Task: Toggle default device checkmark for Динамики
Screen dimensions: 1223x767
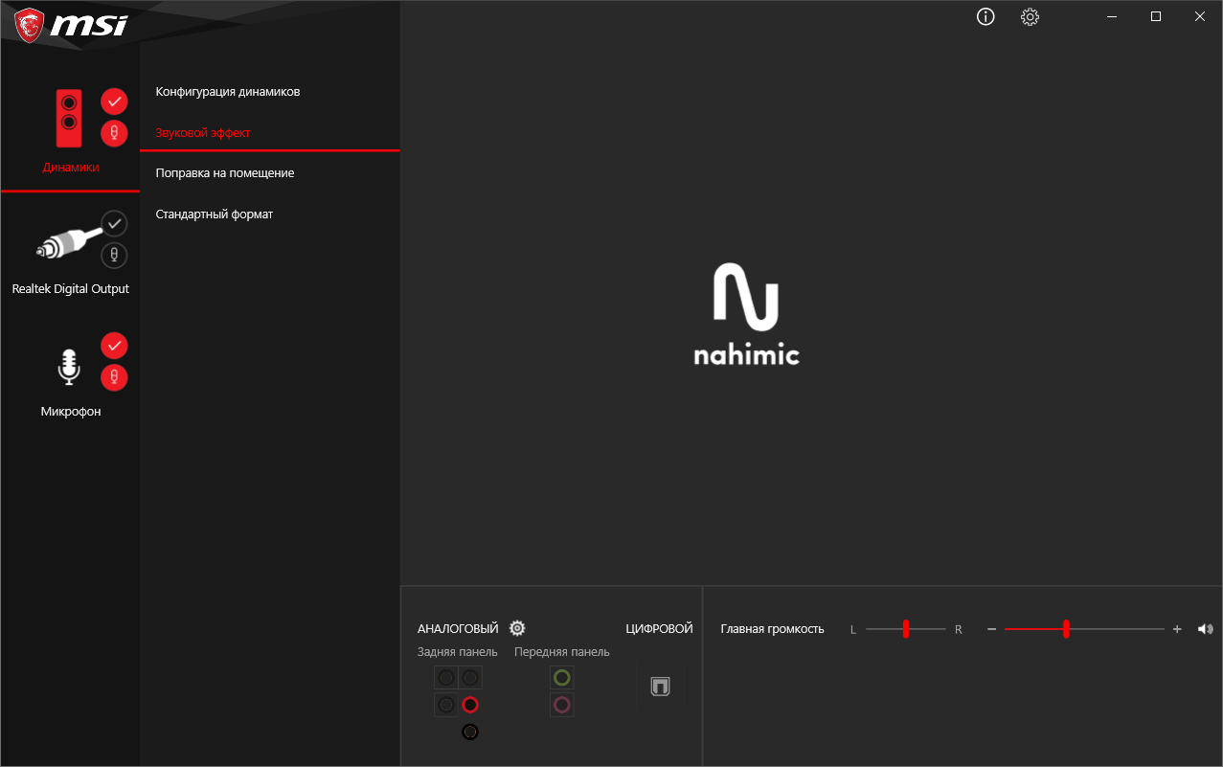Action: click(114, 101)
